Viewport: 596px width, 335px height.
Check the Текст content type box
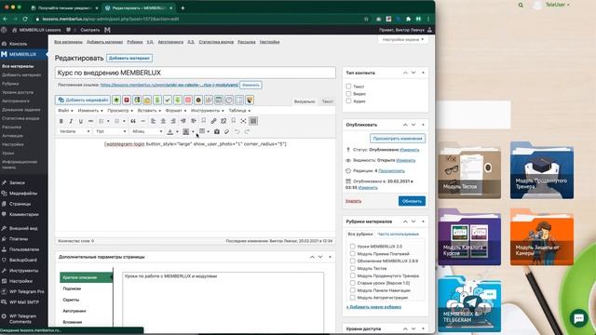point(348,87)
